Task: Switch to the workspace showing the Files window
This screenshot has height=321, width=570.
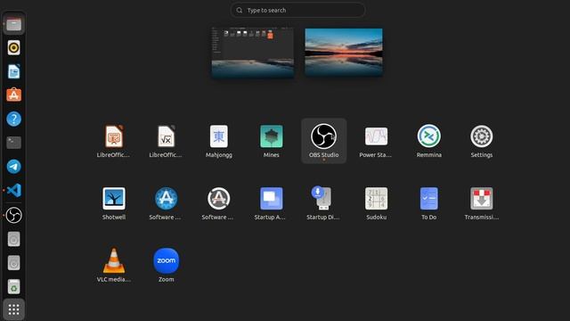Action: click(253, 53)
